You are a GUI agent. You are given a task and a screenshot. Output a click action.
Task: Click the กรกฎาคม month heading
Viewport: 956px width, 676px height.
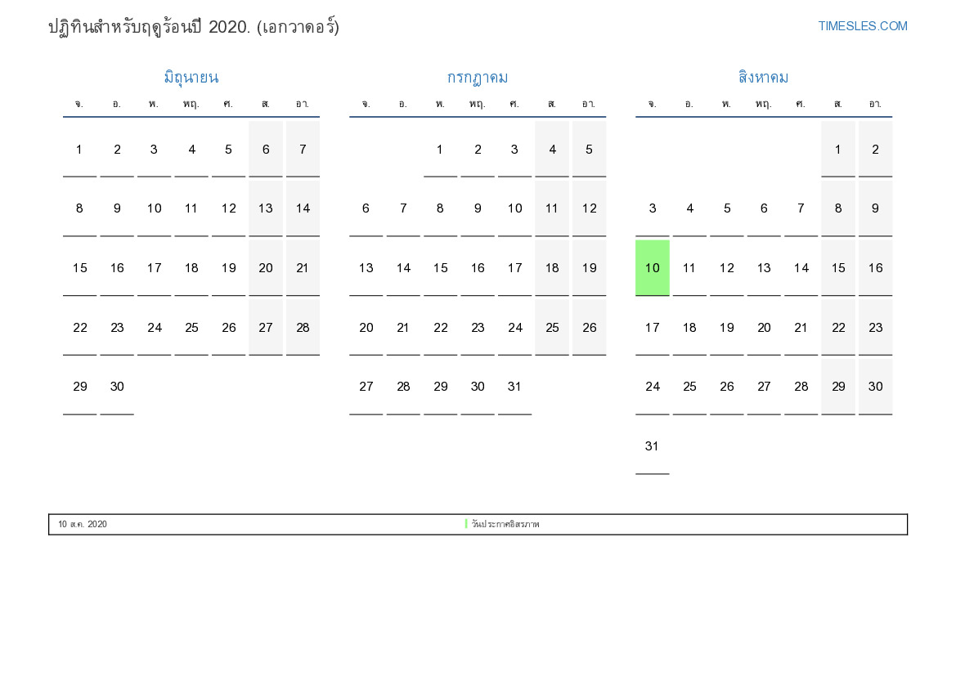point(478,78)
